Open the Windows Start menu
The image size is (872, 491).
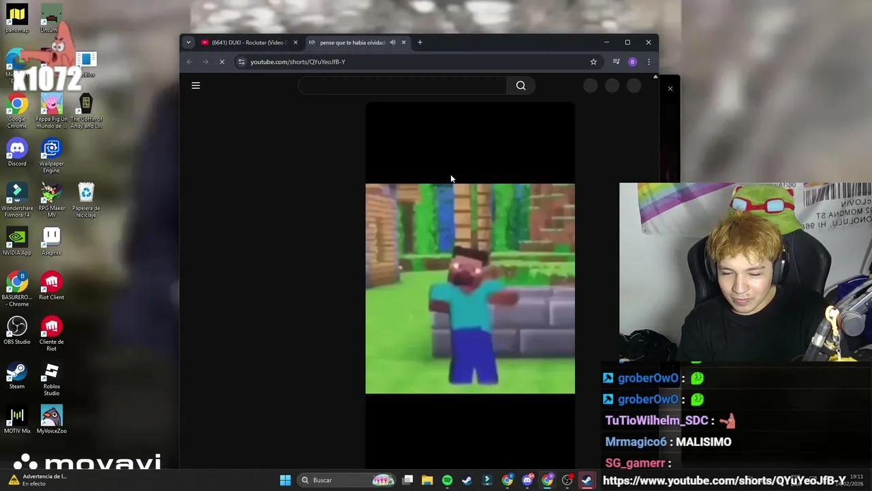coord(285,480)
